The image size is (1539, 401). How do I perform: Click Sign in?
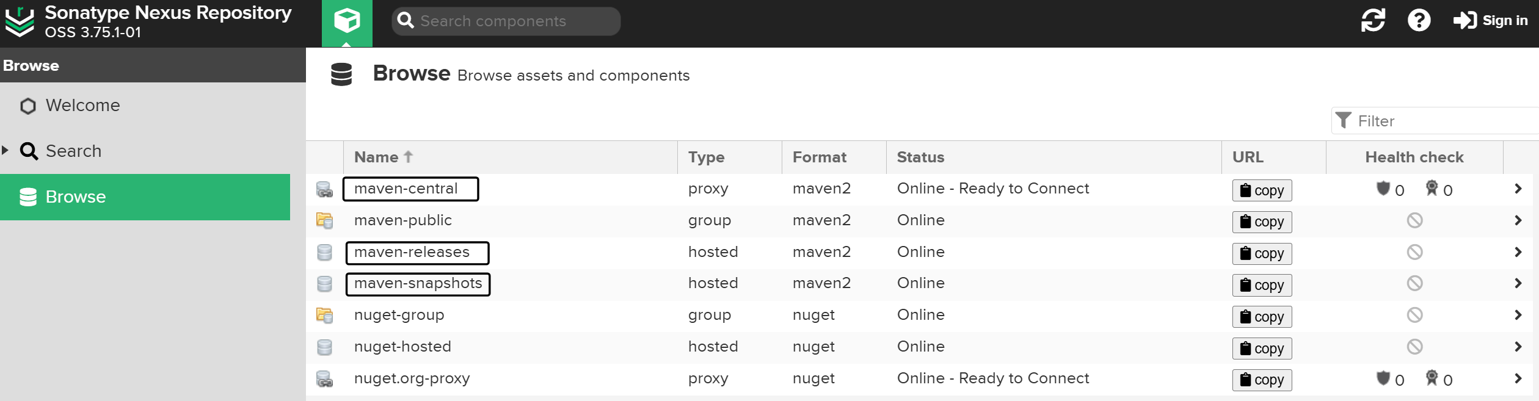pyautogui.click(x=1490, y=20)
